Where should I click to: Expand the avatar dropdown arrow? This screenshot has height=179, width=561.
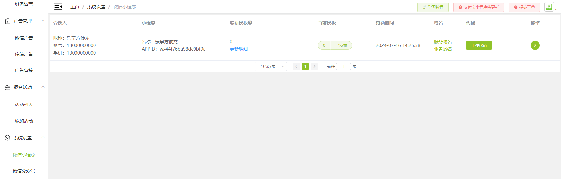(x=556, y=9)
